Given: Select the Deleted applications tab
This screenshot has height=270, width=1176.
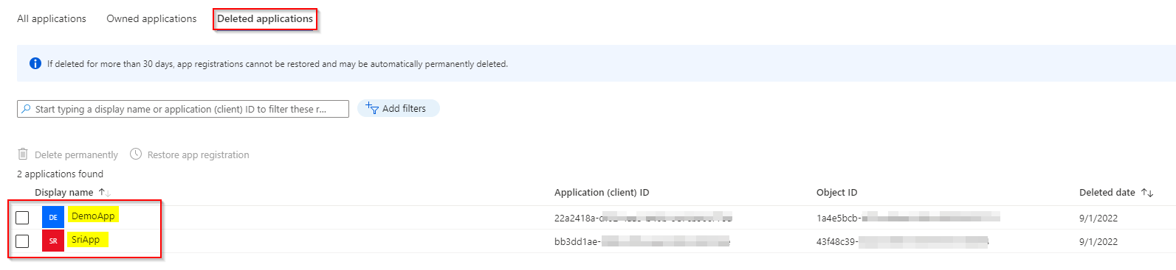Looking at the screenshot, I should click(265, 18).
